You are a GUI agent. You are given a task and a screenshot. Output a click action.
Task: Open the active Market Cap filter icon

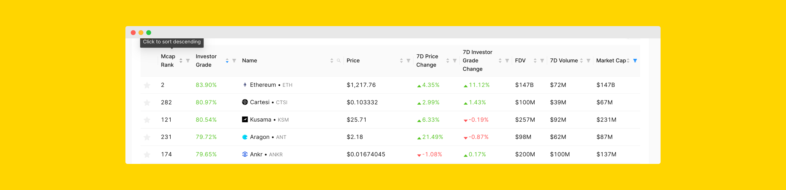[635, 61]
